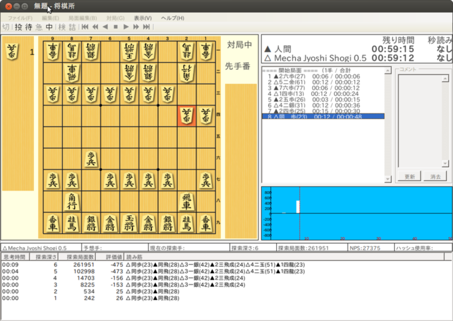Click the 中 interrupt-game toolbar icon
Screen dimensions: 453x321
[x=49, y=27]
